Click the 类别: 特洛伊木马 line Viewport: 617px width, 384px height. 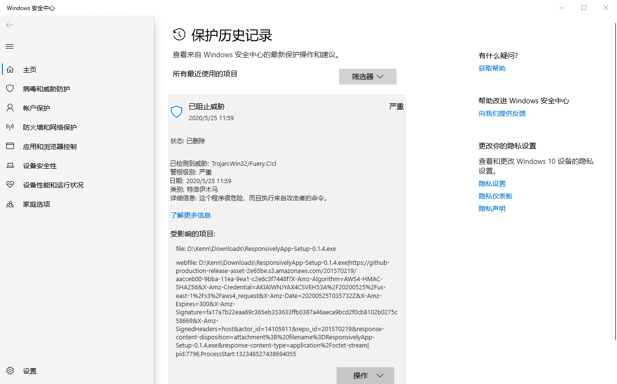click(x=194, y=189)
